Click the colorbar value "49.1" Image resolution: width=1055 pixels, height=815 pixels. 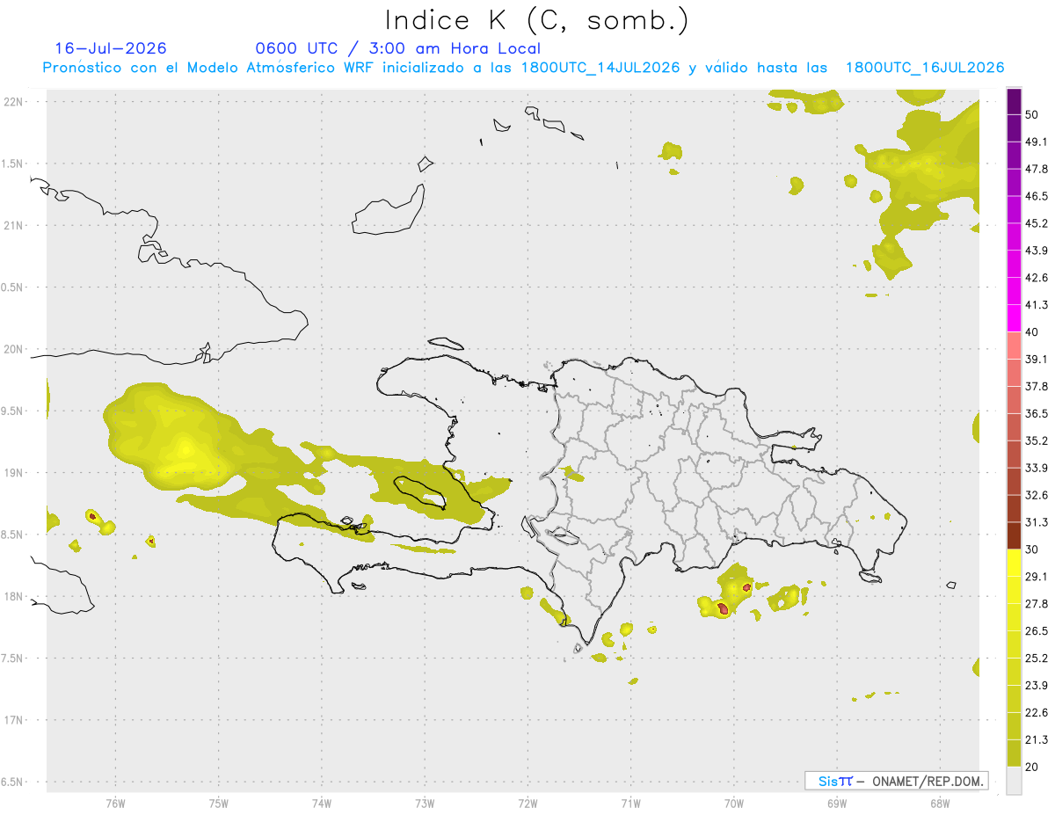point(1037,142)
